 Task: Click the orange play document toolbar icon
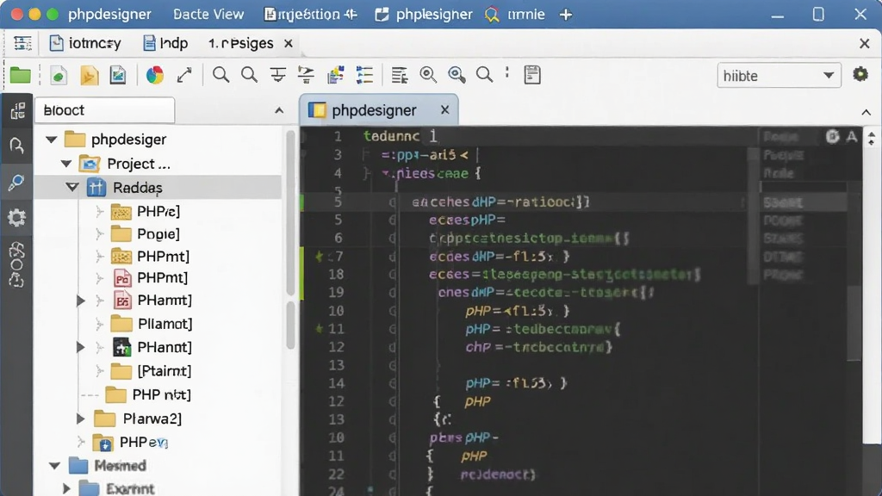click(89, 75)
